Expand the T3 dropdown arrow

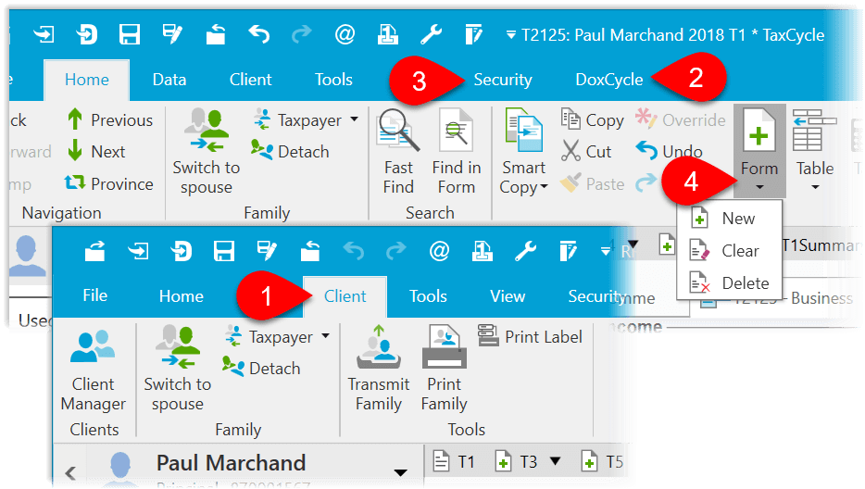[556, 461]
